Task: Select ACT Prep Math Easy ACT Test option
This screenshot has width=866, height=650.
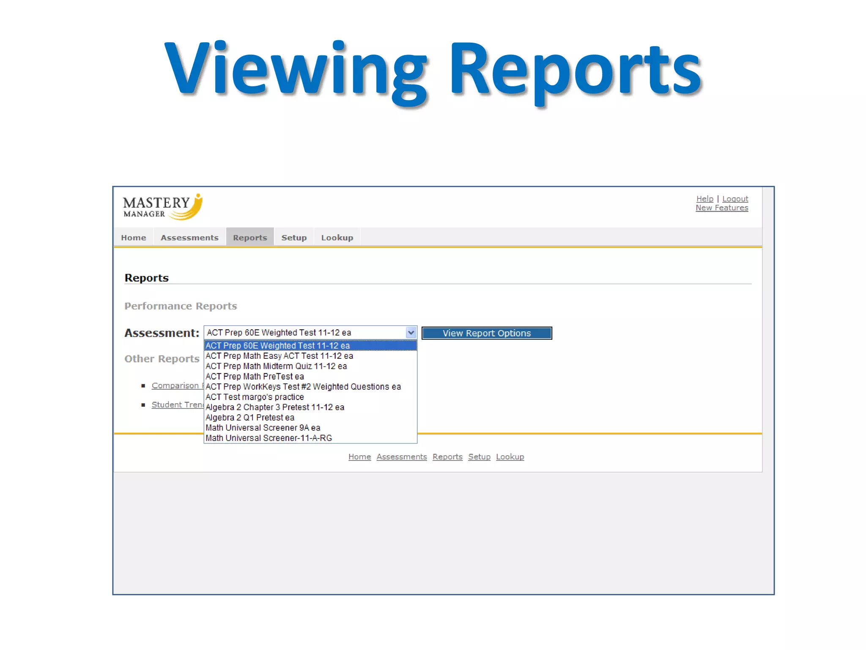Action: coord(279,356)
